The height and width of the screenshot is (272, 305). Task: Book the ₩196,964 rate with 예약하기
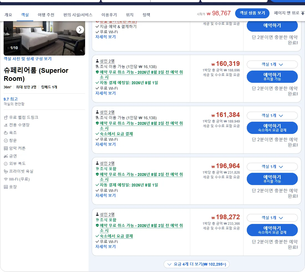(x=272, y=179)
